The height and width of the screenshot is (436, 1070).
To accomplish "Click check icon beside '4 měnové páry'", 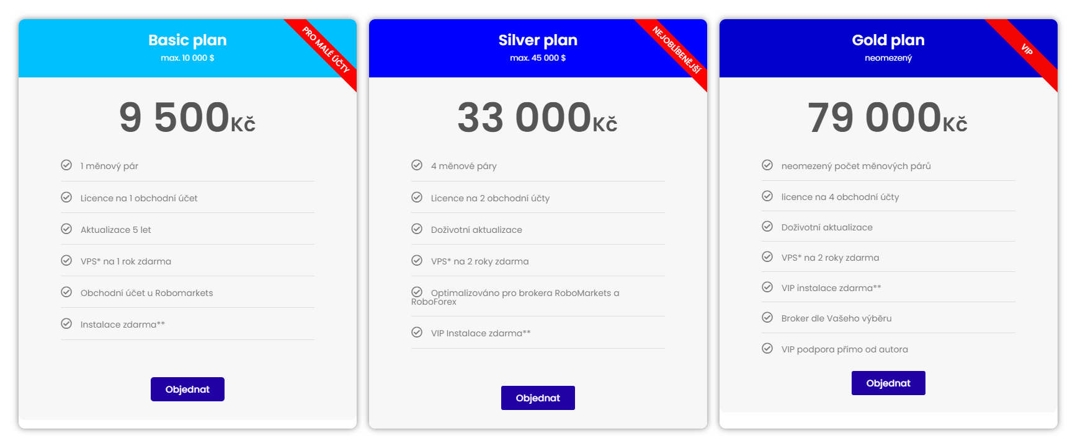I will 417,165.
